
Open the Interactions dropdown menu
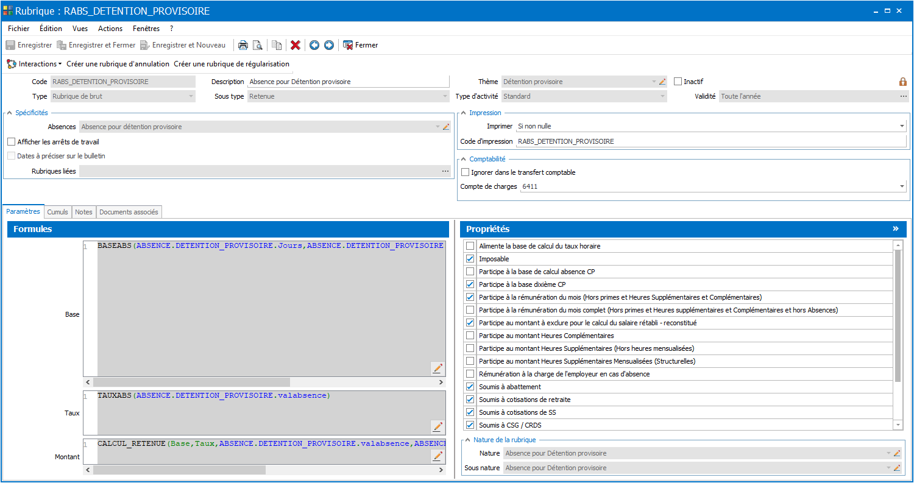tap(34, 64)
